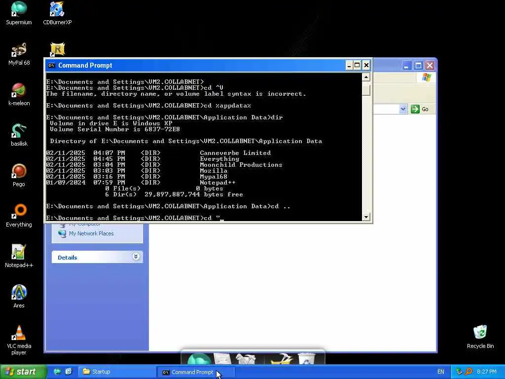Viewport: 505px width, 379px height.
Task: Select the yellow R desktop shortcut icon
Action: (57, 50)
